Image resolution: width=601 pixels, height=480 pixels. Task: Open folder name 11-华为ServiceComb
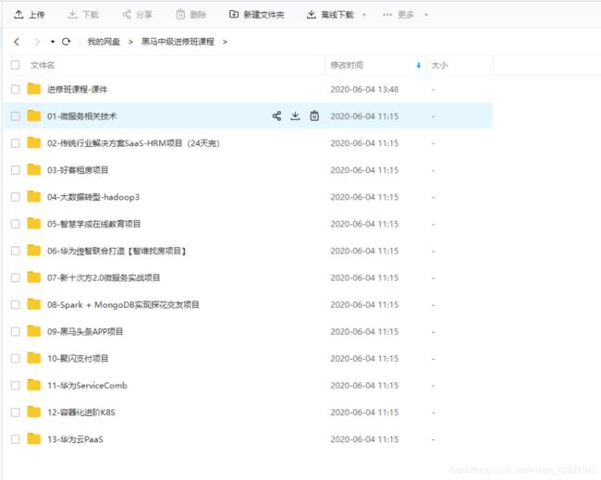pos(87,386)
